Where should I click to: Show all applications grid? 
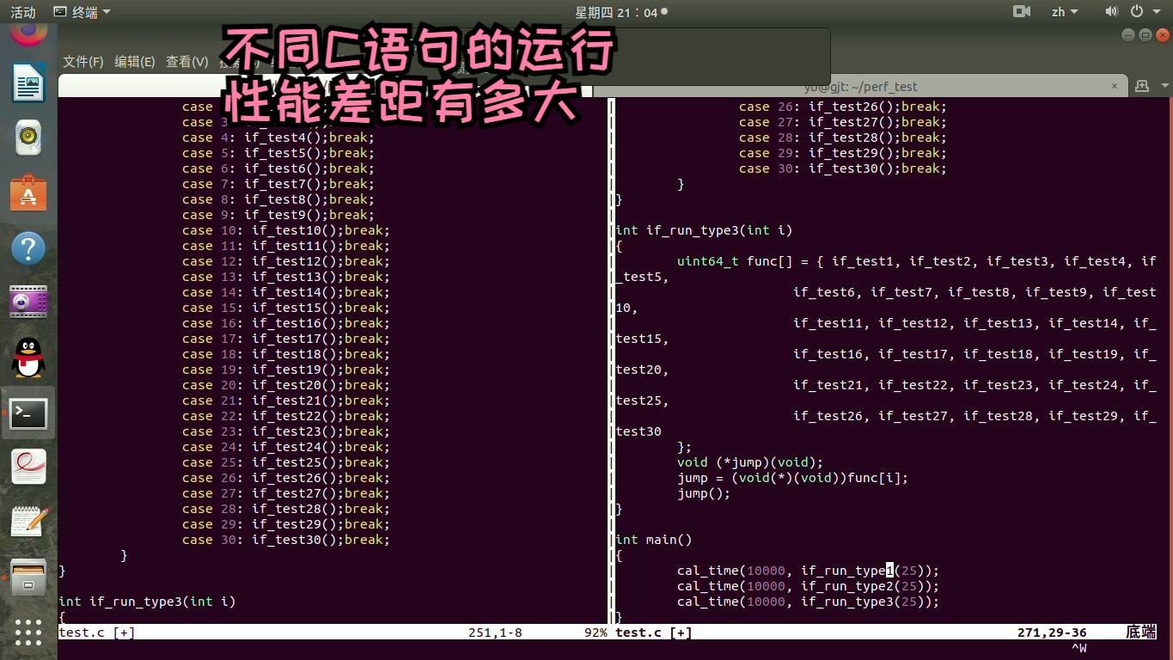(28, 632)
